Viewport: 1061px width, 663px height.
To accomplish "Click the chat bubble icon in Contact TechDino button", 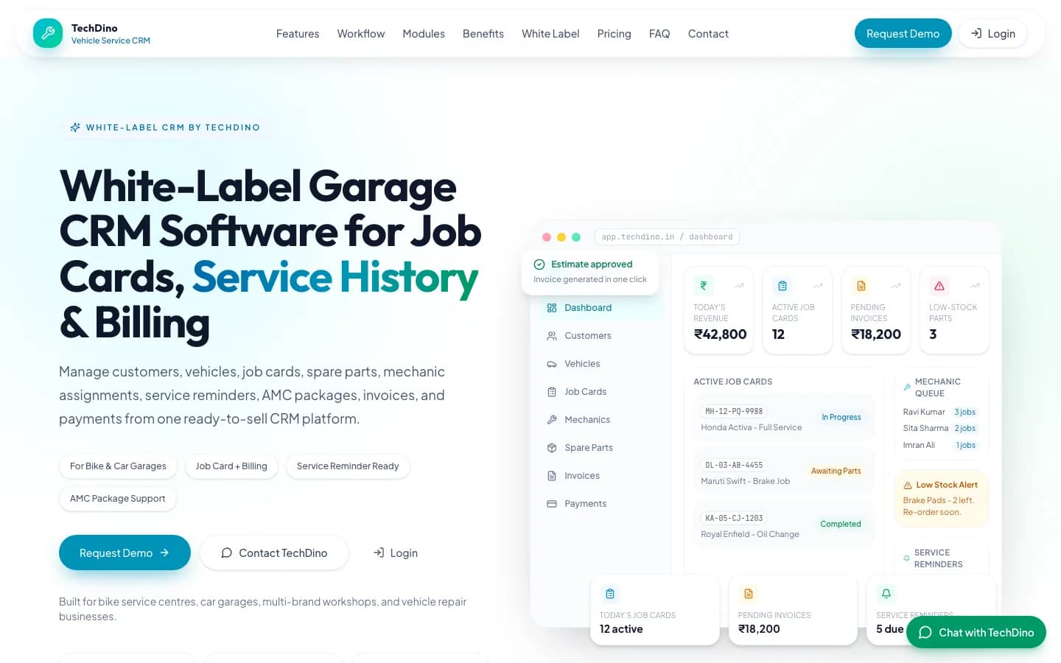I will coord(227,552).
